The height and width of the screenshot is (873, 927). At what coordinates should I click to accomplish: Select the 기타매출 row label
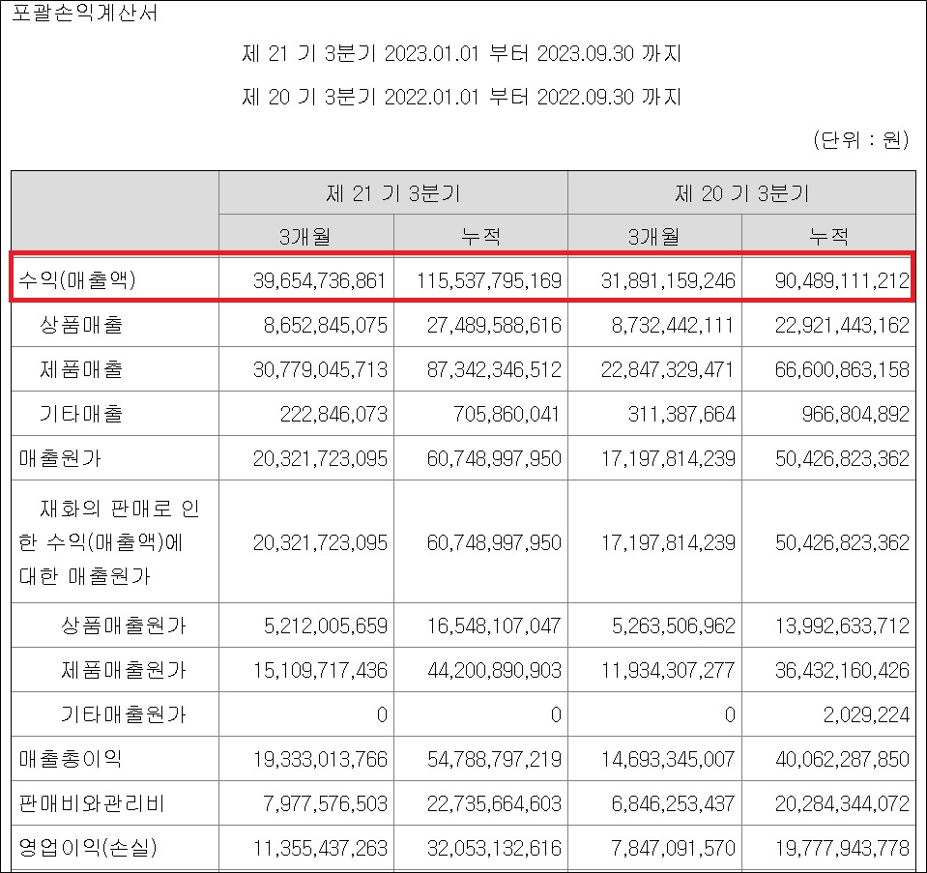81,414
